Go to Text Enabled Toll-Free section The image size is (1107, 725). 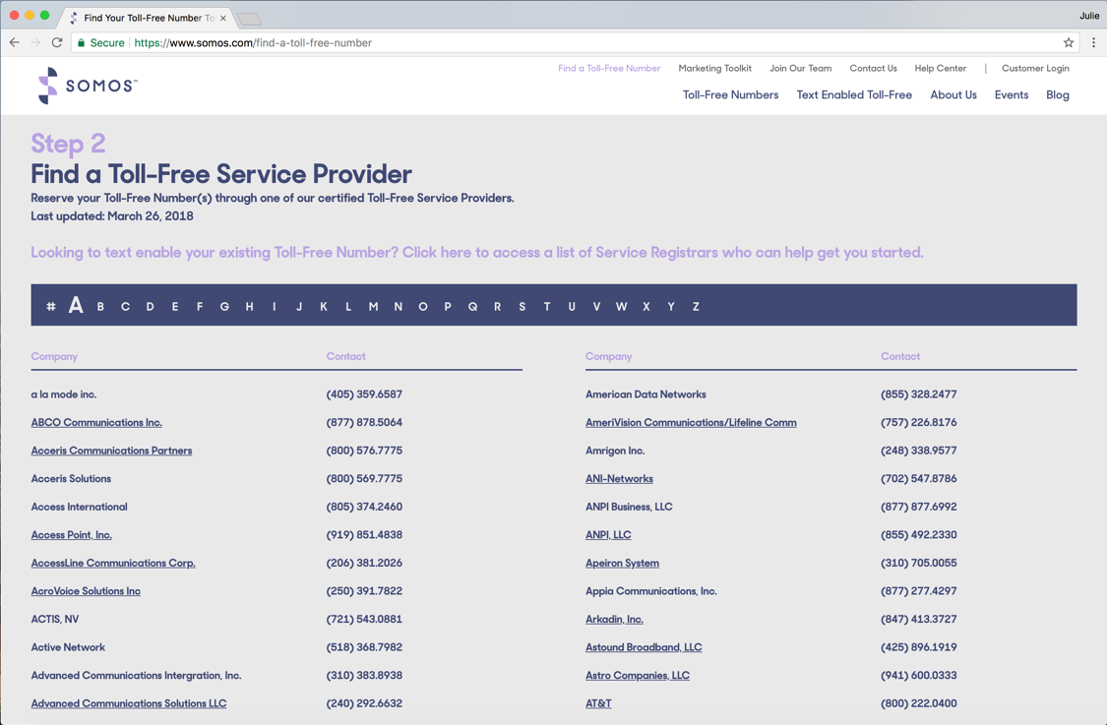(853, 95)
